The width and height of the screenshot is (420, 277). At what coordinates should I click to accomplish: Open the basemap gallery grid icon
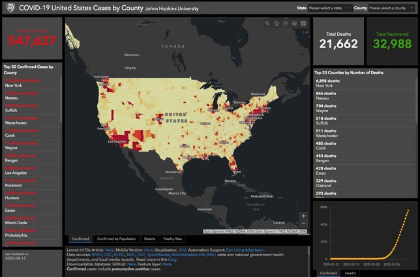point(303,23)
